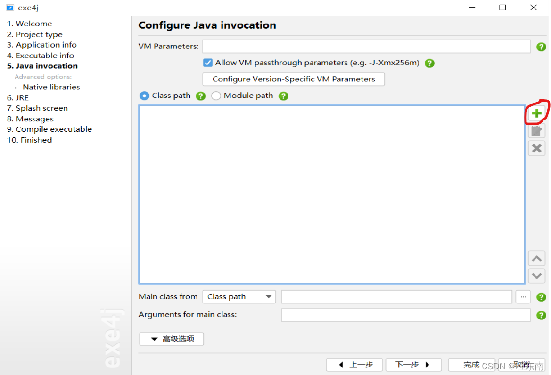Go to step 10. Finished
This screenshot has width=551, height=375.
[30, 140]
